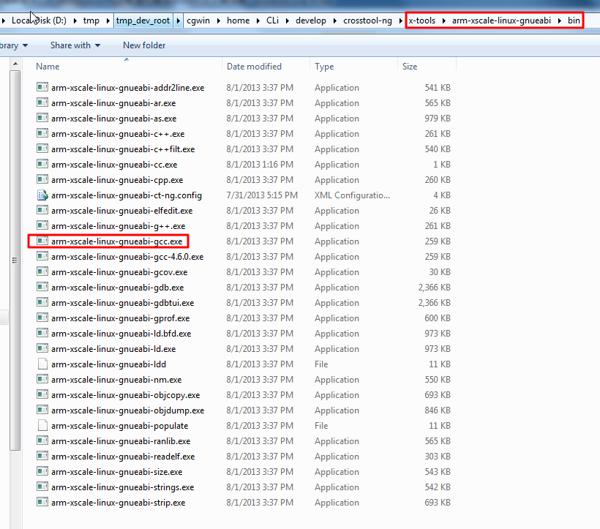Click icon of arm-xscale-linux-gnueabi-objcopy.exe

42,394
